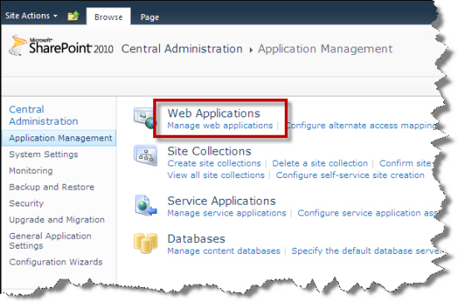
Task: Click the Service Applications icon
Action: tap(146, 205)
